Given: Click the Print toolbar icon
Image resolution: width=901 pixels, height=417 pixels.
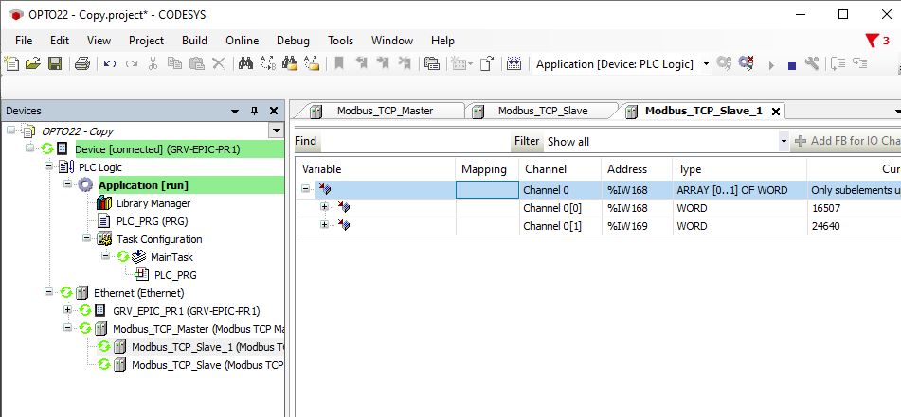Looking at the screenshot, I should click(x=82, y=63).
